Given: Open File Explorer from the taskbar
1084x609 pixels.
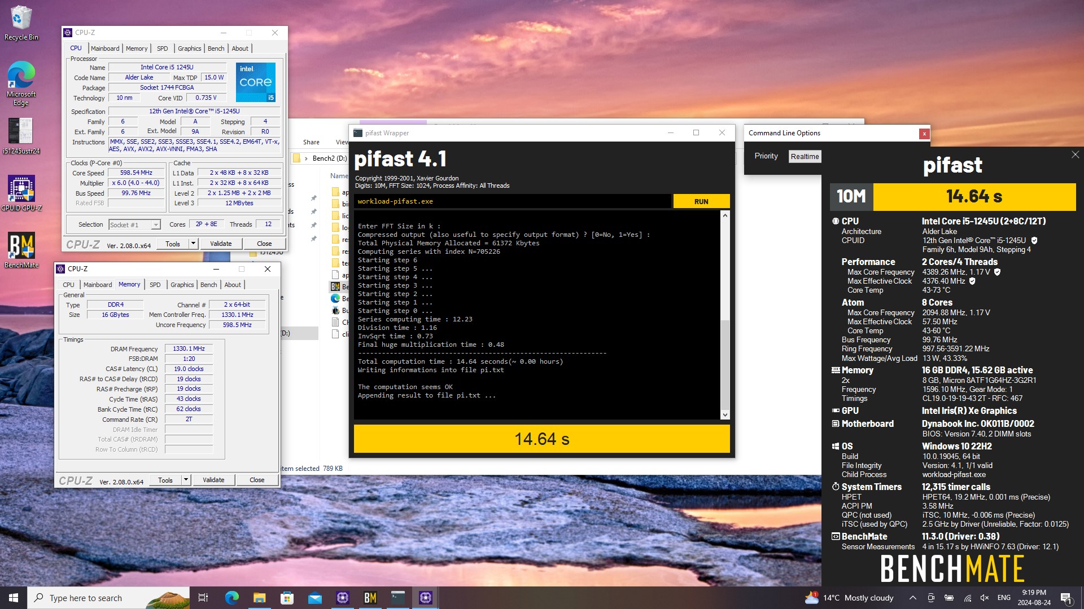Looking at the screenshot, I should point(259,598).
